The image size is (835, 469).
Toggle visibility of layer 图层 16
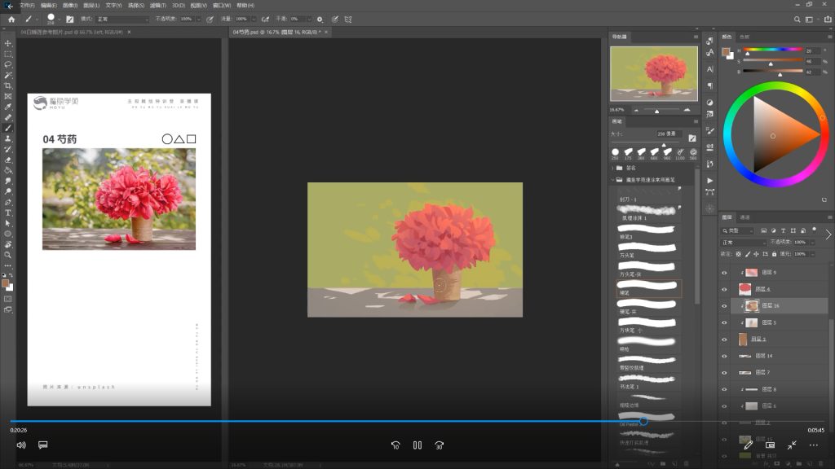724,306
